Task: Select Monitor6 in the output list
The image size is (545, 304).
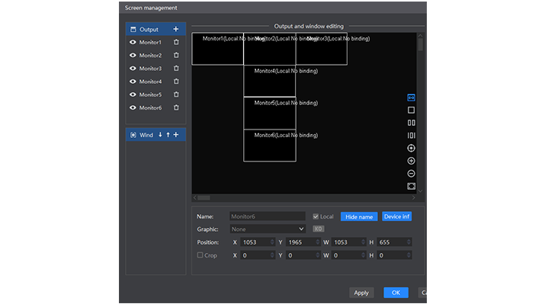Action: coord(150,107)
